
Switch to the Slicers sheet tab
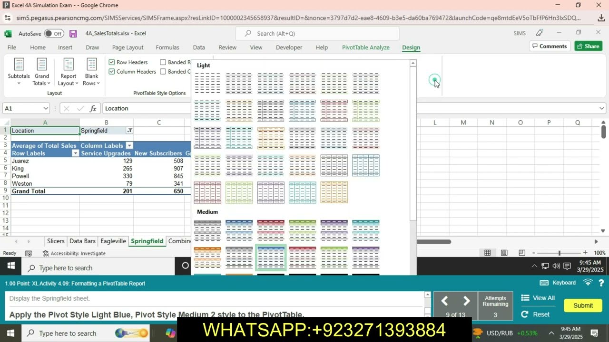tap(56, 241)
